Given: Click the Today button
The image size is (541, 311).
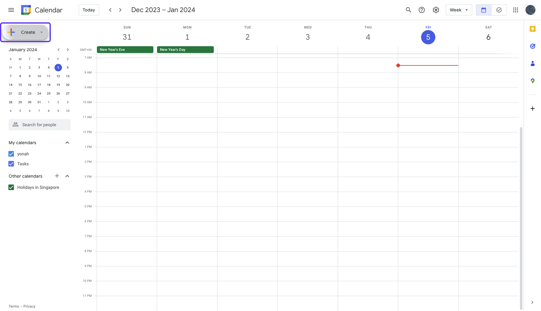Looking at the screenshot, I should (x=89, y=10).
